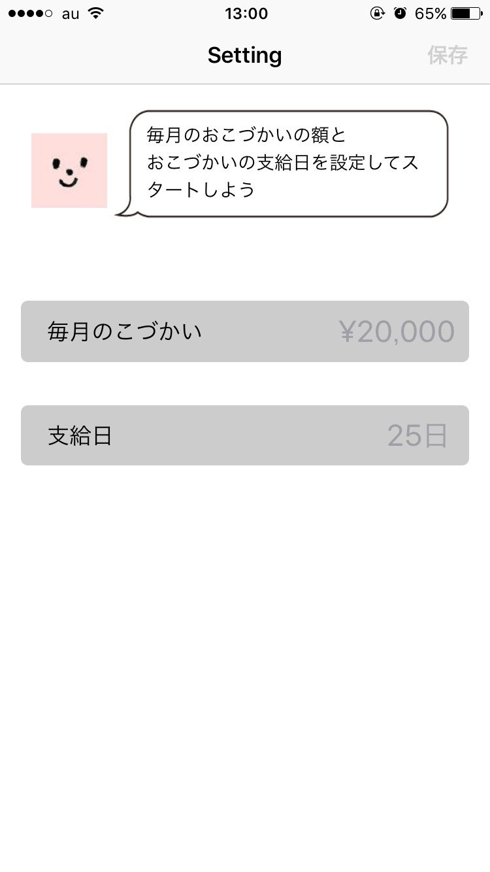490x872 pixels.
Task: Tap the Setting title in the header
Action: 244,56
